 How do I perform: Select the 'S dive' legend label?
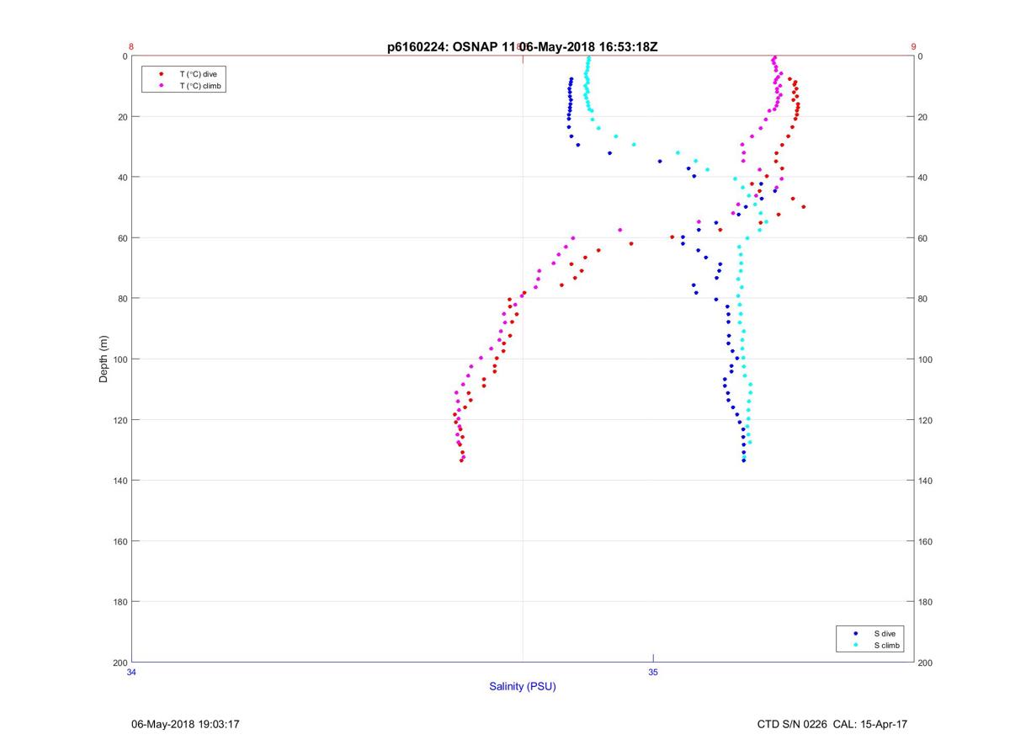click(x=884, y=633)
